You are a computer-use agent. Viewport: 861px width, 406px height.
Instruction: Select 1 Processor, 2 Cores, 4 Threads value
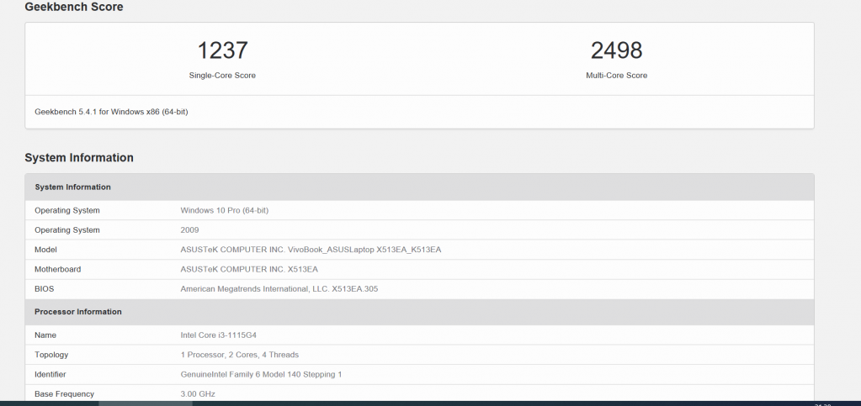pos(239,355)
